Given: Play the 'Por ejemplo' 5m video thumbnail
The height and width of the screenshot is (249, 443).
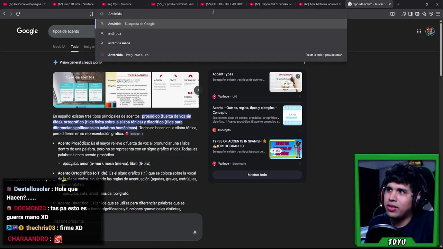Looking at the screenshot, I should point(286,82).
